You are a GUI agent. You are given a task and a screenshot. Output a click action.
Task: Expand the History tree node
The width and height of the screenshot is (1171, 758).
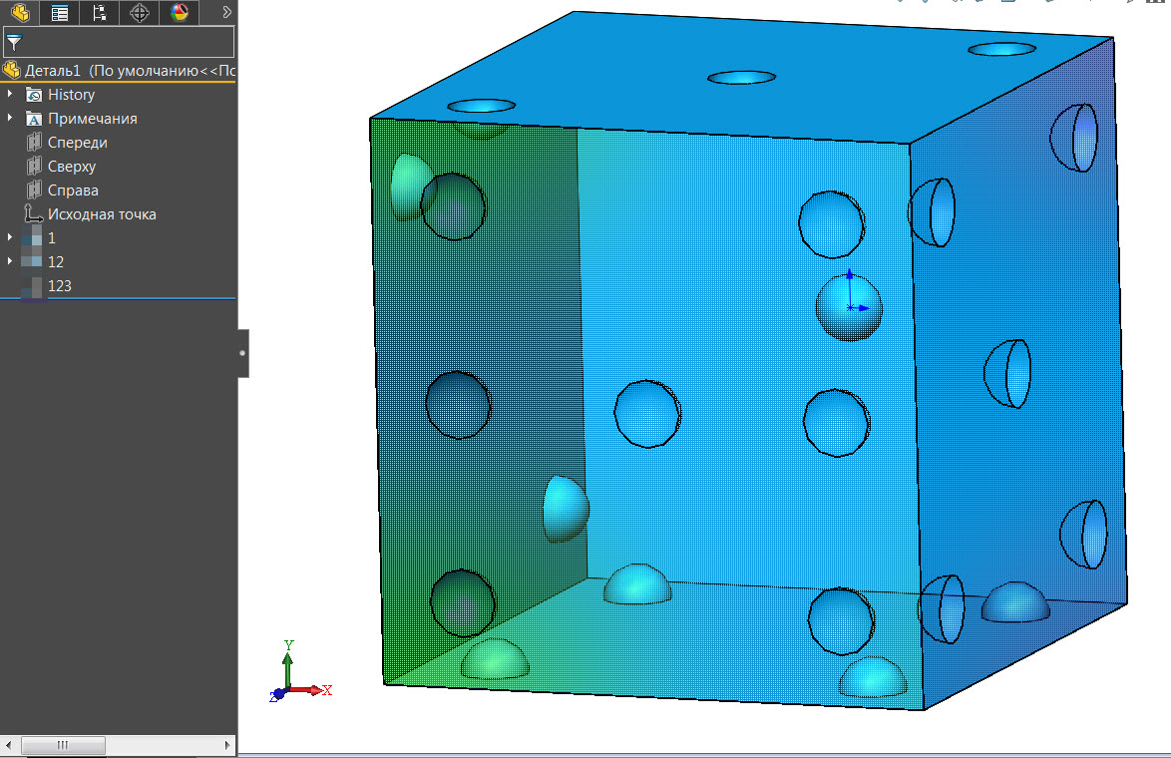pos(10,94)
